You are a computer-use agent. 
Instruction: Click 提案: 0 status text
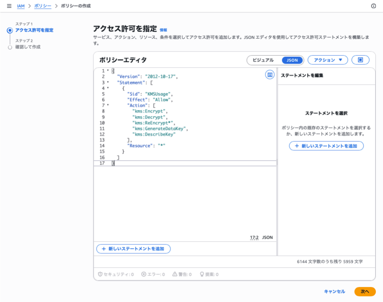click(x=212, y=274)
